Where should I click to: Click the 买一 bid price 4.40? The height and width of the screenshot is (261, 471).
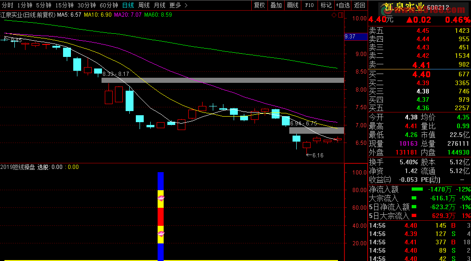click(421, 74)
